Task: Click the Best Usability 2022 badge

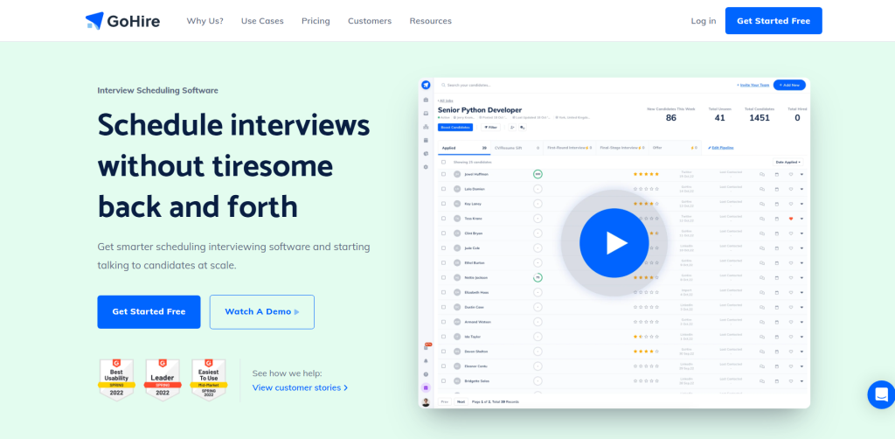Action: [116, 380]
